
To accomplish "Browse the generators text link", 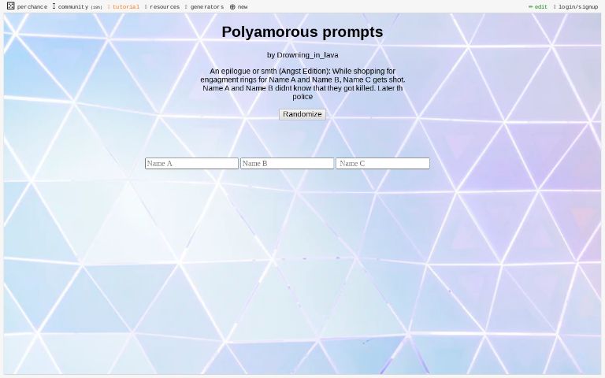I will coord(206,7).
